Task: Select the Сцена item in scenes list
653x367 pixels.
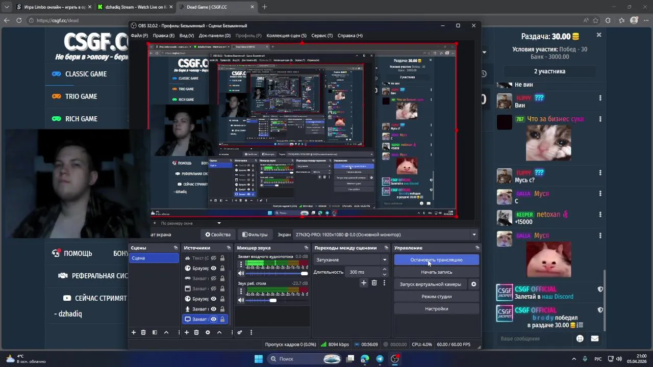Action: [x=154, y=258]
